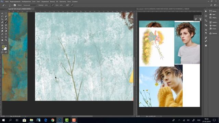Screen dimensions: 219x123
Task: Pick the olive foreground color swatch
Action: click(3, 47)
